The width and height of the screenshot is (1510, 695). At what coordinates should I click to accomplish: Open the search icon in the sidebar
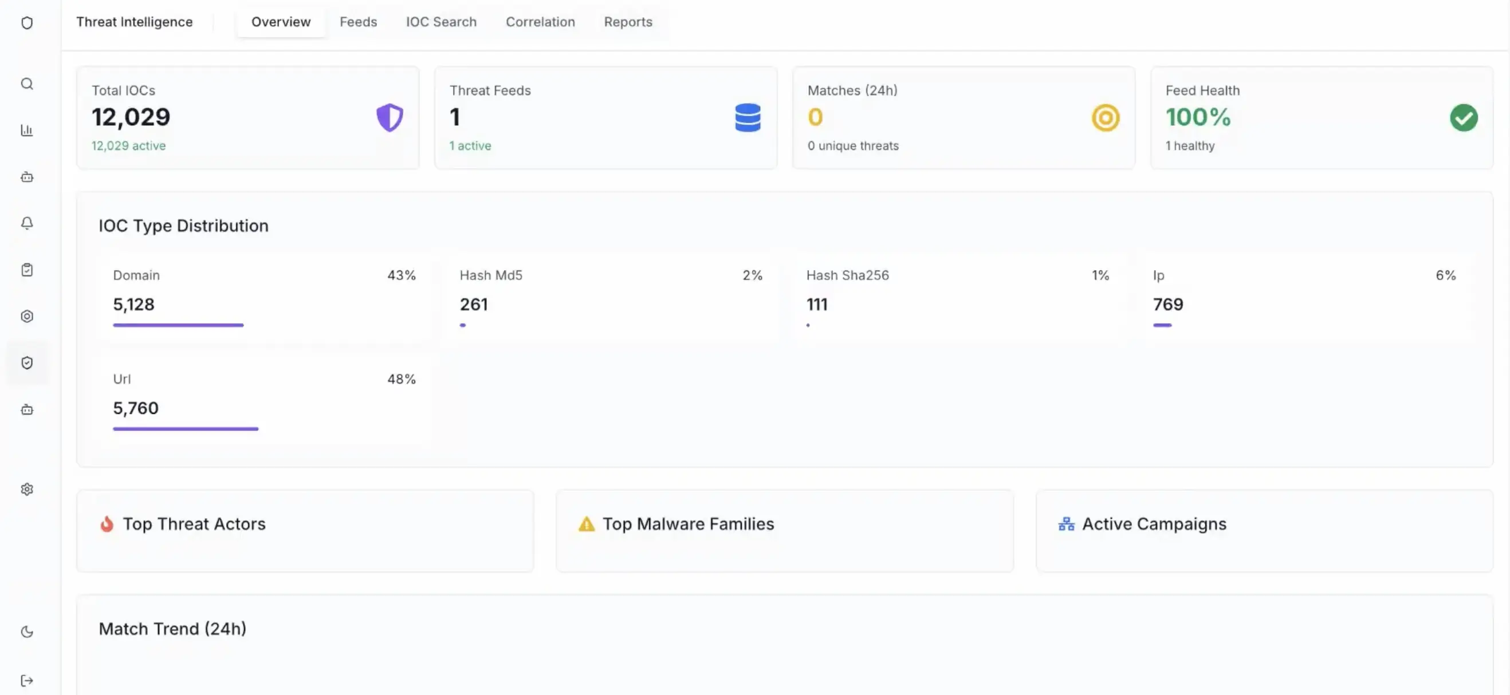(x=27, y=84)
